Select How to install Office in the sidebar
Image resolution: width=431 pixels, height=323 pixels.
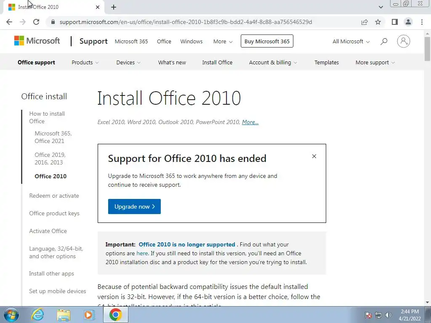(47, 118)
